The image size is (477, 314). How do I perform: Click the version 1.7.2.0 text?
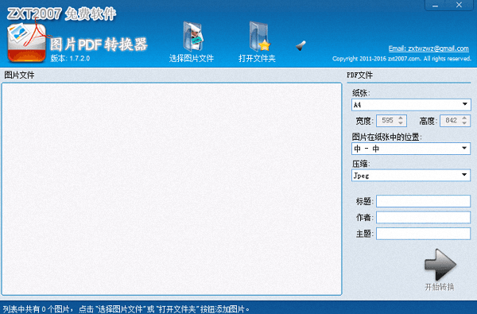click(x=70, y=58)
